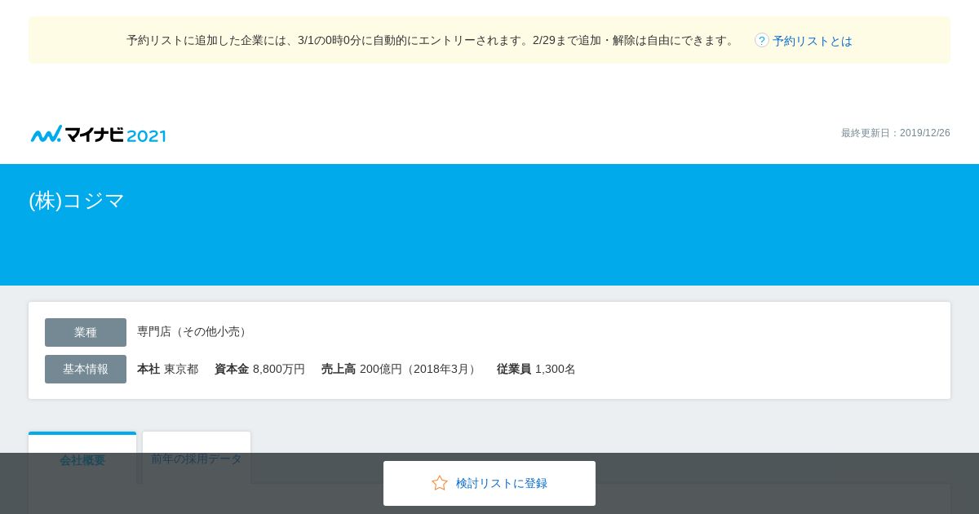
Task: Open the 前年の採用データ tab
Action: point(197,459)
